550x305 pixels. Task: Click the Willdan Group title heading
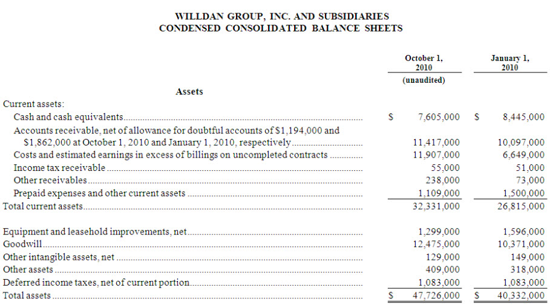pyautogui.click(x=281, y=16)
